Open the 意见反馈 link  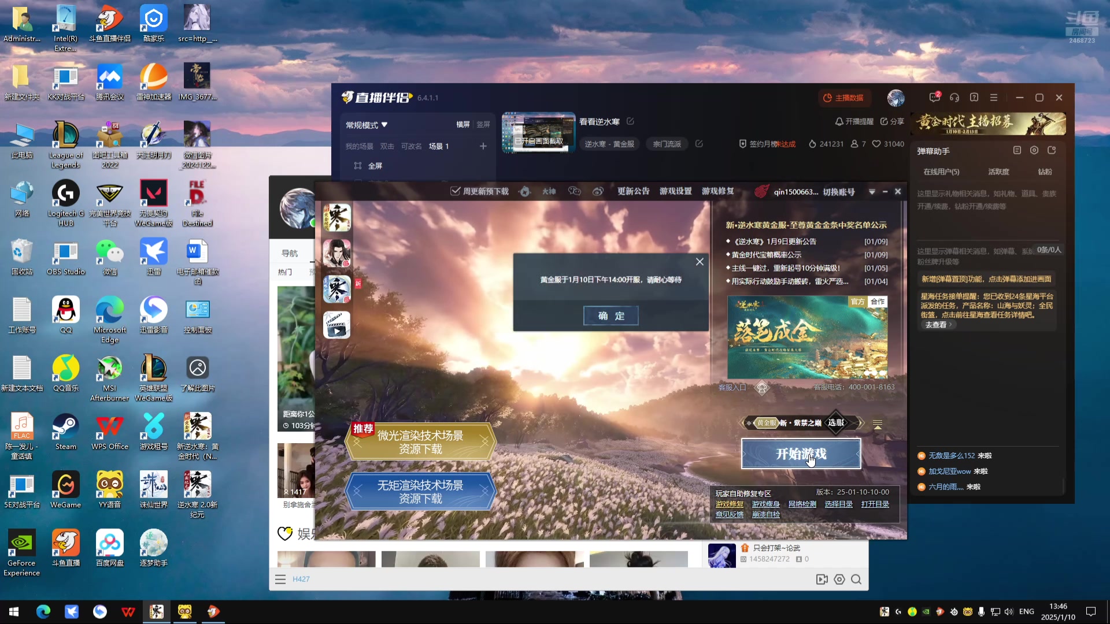729,515
